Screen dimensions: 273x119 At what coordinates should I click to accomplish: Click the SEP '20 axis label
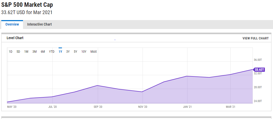click(98, 107)
